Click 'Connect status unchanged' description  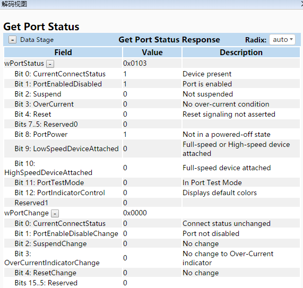227,223
